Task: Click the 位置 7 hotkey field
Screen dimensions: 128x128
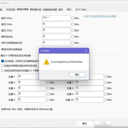Action: click(x=90, y=83)
